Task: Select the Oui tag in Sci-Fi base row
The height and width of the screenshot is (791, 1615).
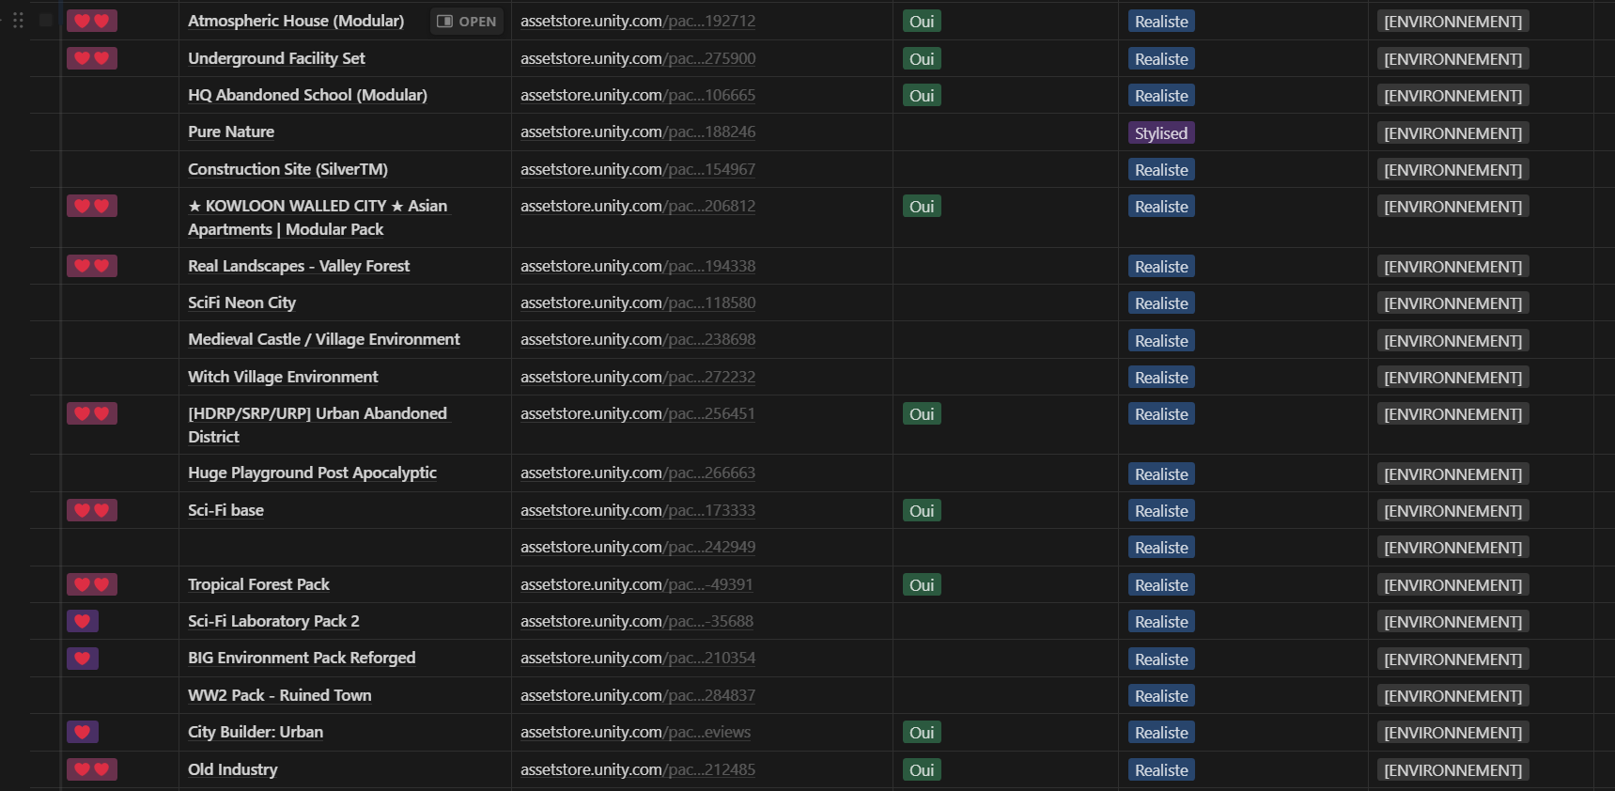Action: pyautogui.click(x=922, y=511)
